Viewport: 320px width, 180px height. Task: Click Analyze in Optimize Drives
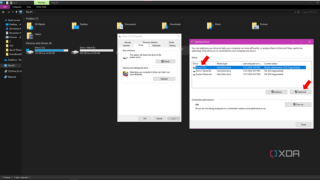coord(277,92)
